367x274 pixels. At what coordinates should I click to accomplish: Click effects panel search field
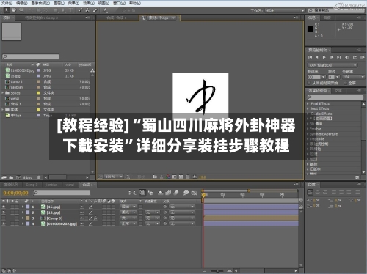point(335,97)
